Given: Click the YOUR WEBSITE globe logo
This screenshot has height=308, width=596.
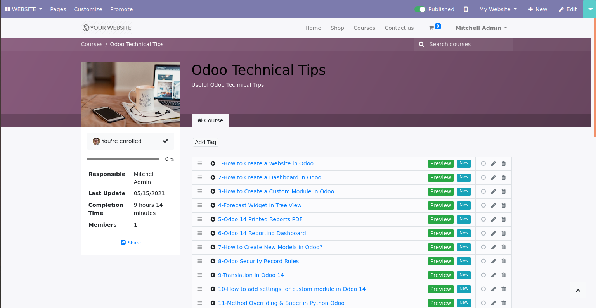Looking at the screenshot, I should click(x=107, y=28).
